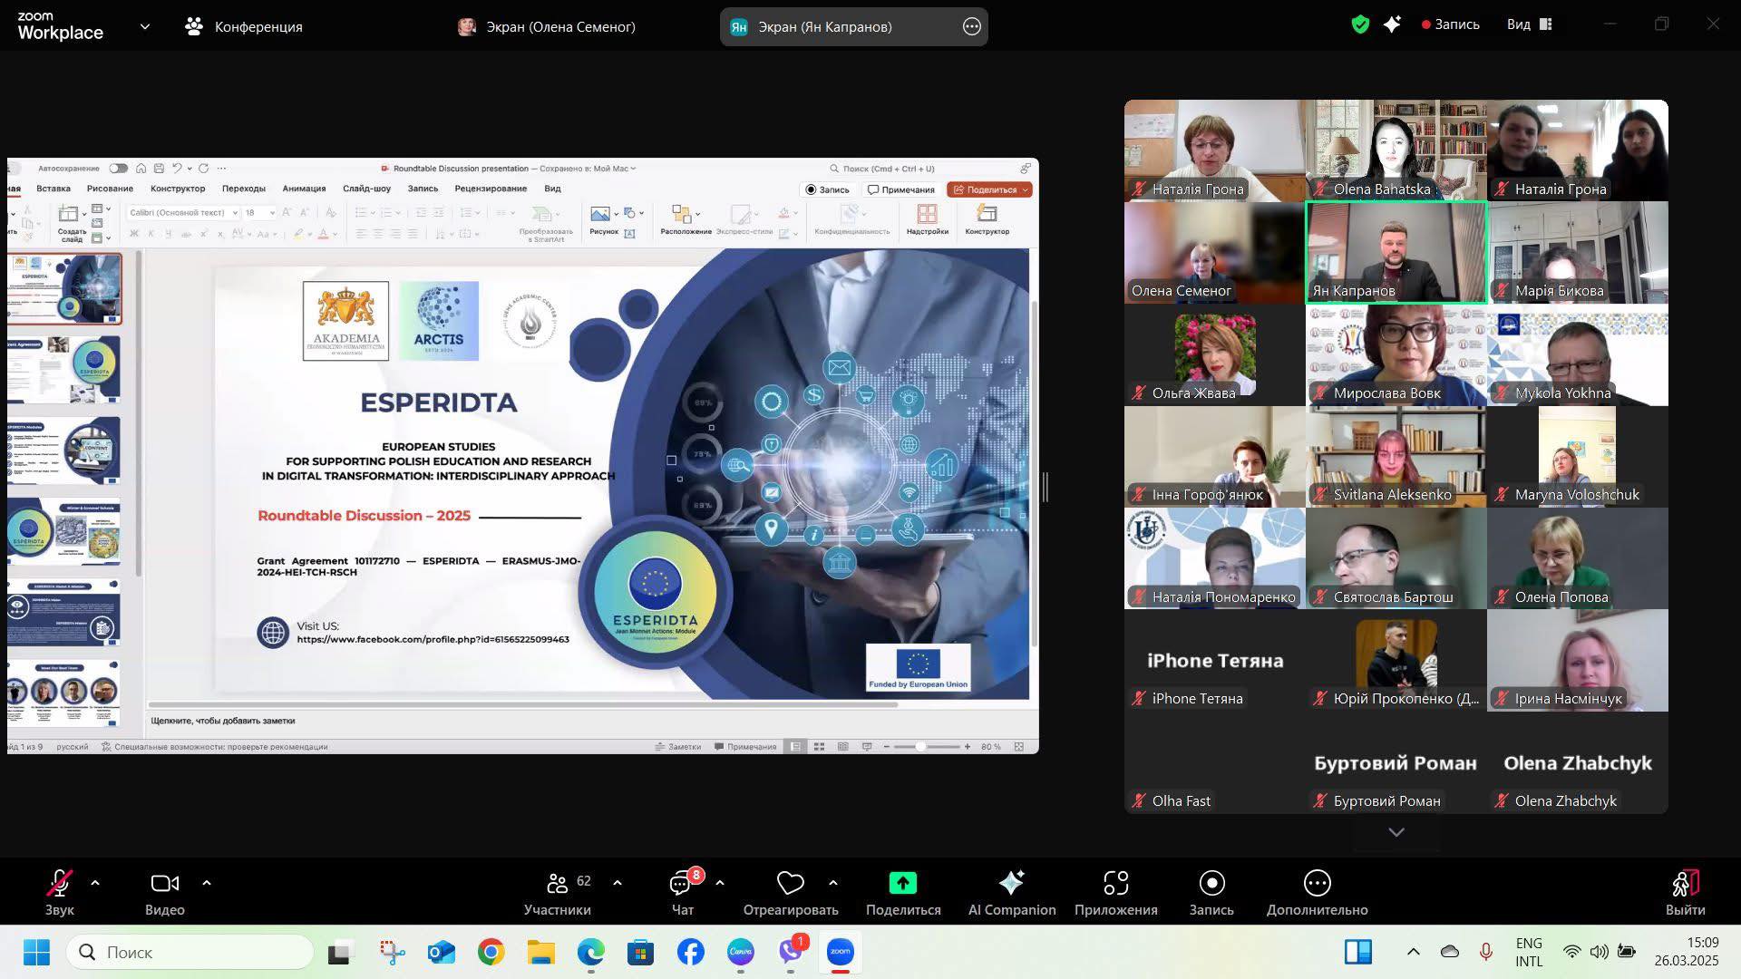Open Canva from the taskbar

(x=740, y=952)
